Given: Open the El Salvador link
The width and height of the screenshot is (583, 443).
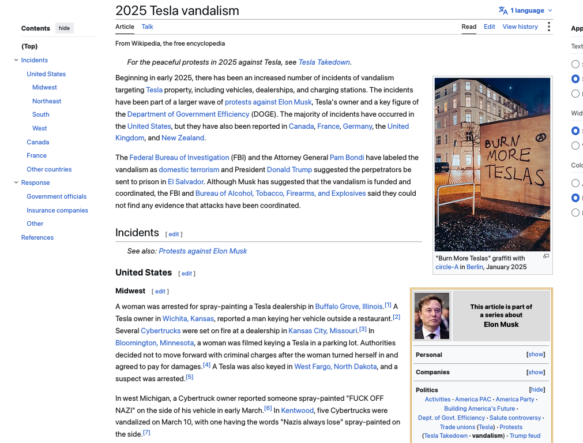Looking at the screenshot, I should (x=186, y=182).
